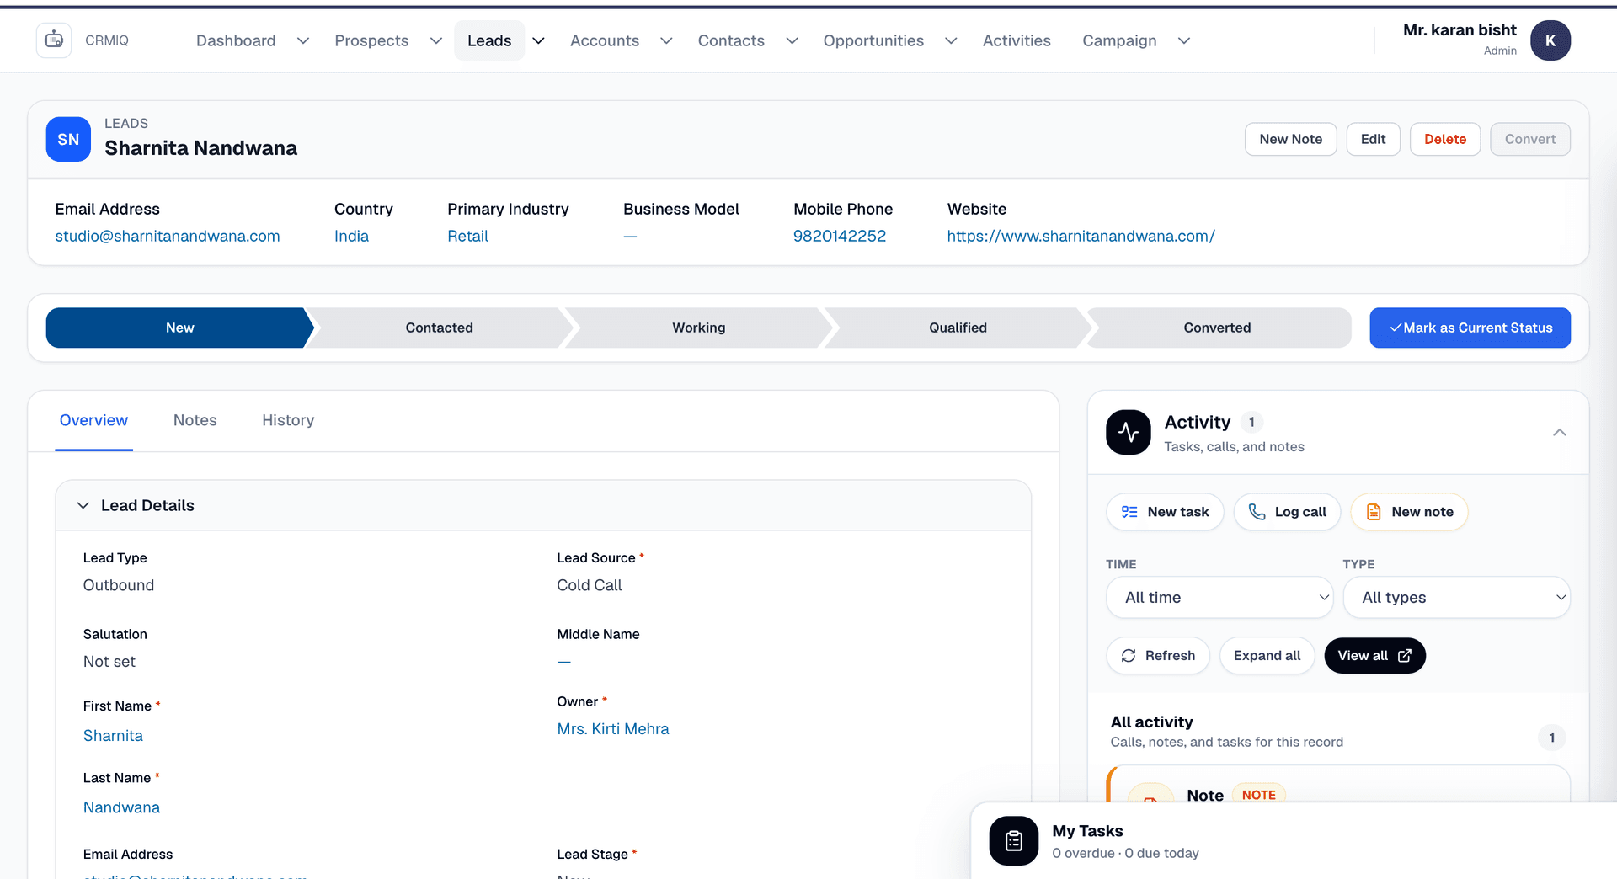Open owner Mrs. Kirti Mehra link
The width and height of the screenshot is (1617, 879).
coord(612,729)
